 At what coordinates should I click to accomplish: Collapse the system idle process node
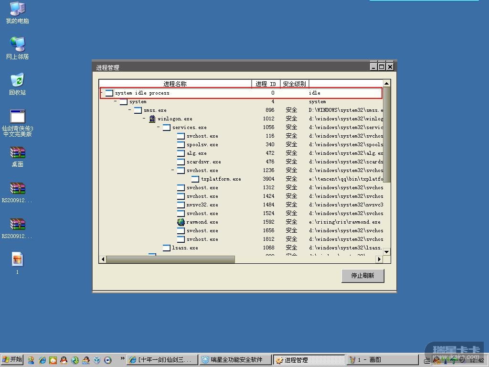(102, 93)
